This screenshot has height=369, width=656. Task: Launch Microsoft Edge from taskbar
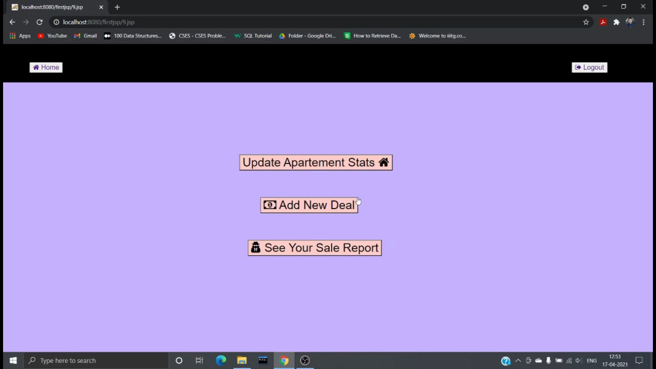coord(221,360)
